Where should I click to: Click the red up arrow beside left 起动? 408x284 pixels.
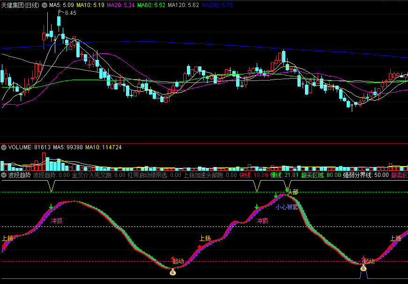[x=173, y=259]
